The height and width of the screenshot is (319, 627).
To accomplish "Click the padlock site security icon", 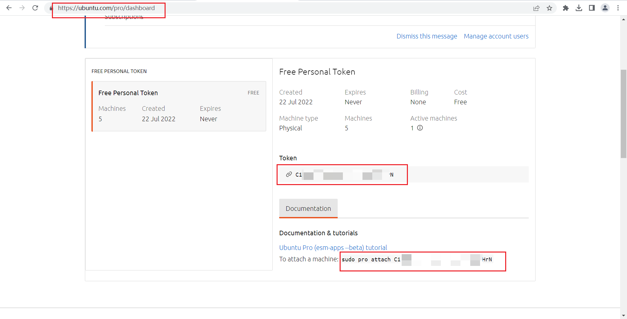I will [51, 8].
